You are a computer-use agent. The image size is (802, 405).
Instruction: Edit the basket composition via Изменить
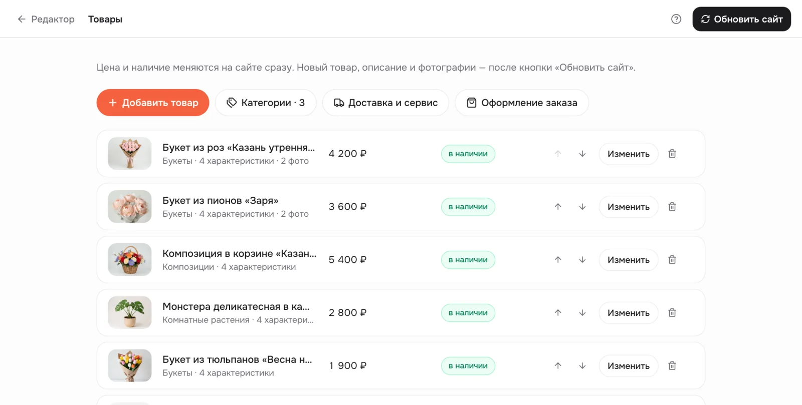629,260
